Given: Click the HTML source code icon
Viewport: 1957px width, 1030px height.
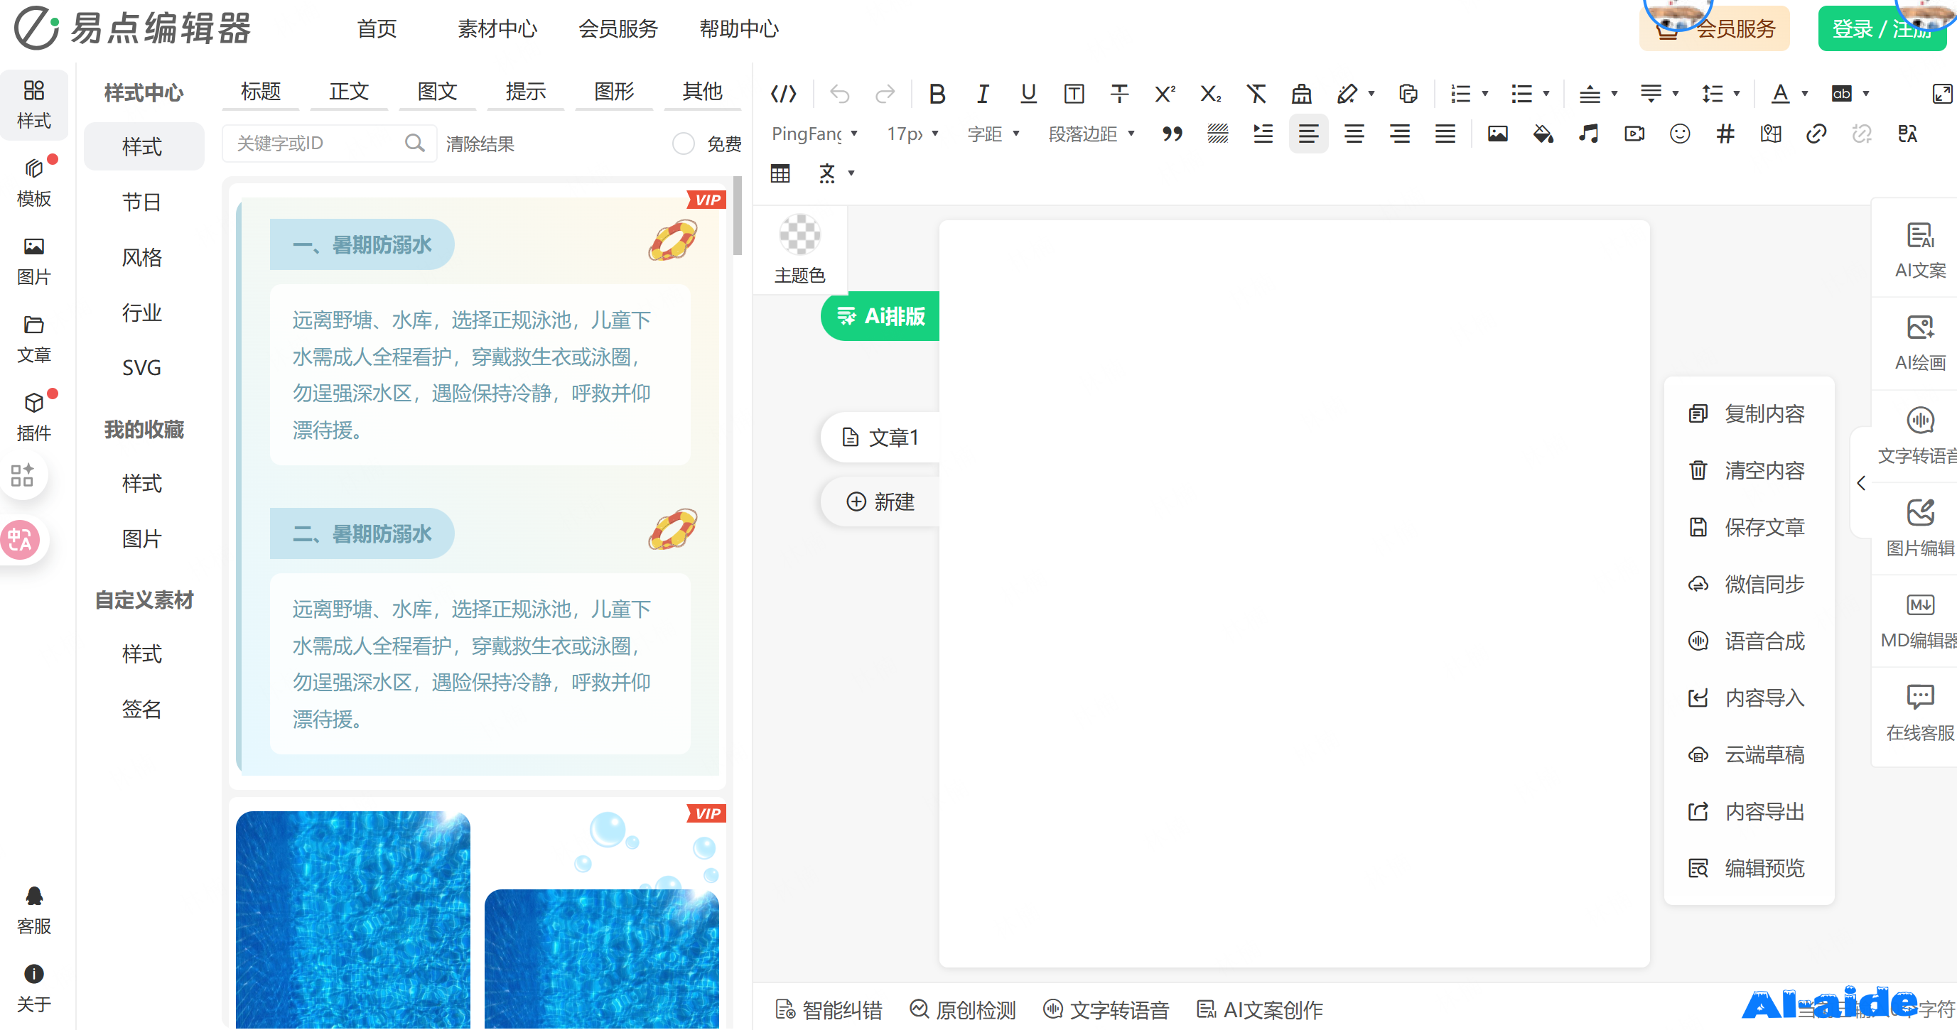Looking at the screenshot, I should [x=783, y=94].
